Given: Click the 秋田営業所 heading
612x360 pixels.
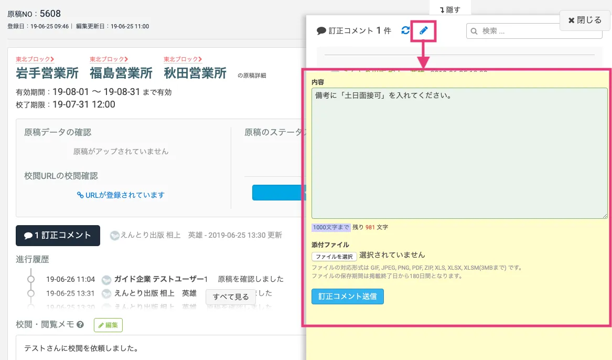Looking at the screenshot, I should [195, 73].
